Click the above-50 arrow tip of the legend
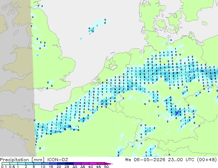 pos(109,164)
